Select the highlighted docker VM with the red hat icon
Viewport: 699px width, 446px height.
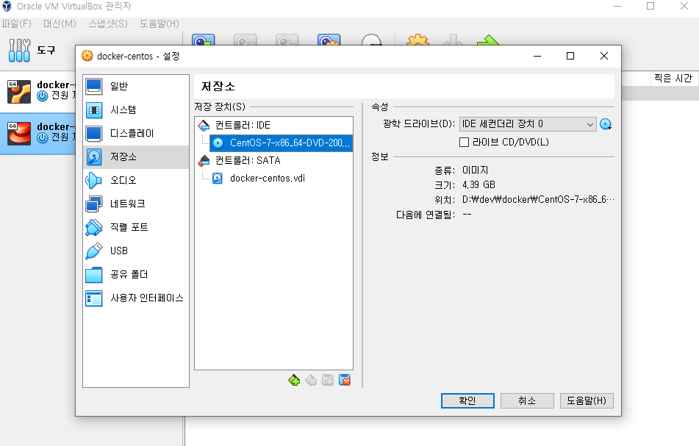38,133
